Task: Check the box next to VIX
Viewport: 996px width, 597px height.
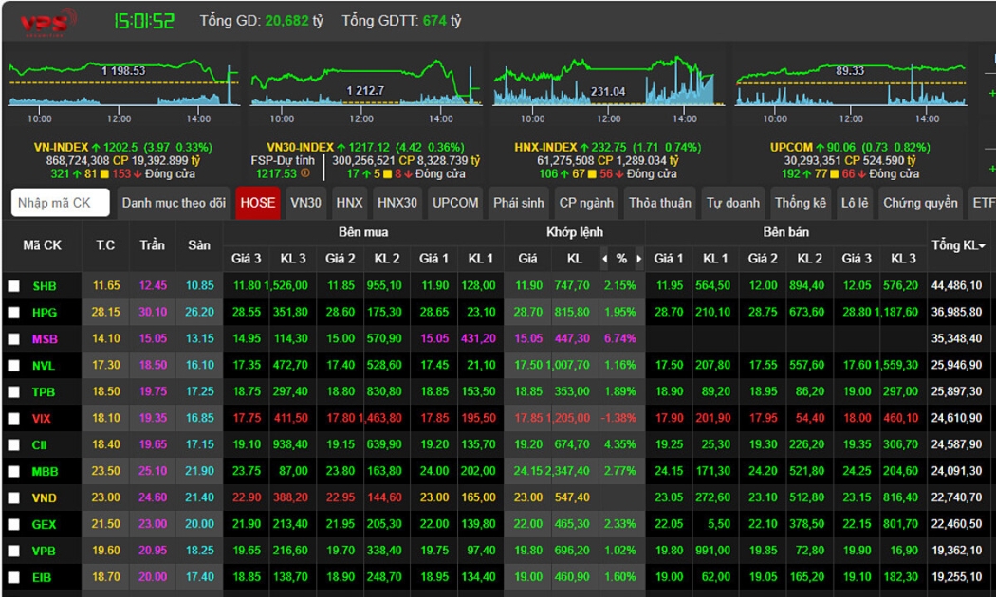Action: click(x=14, y=419)
